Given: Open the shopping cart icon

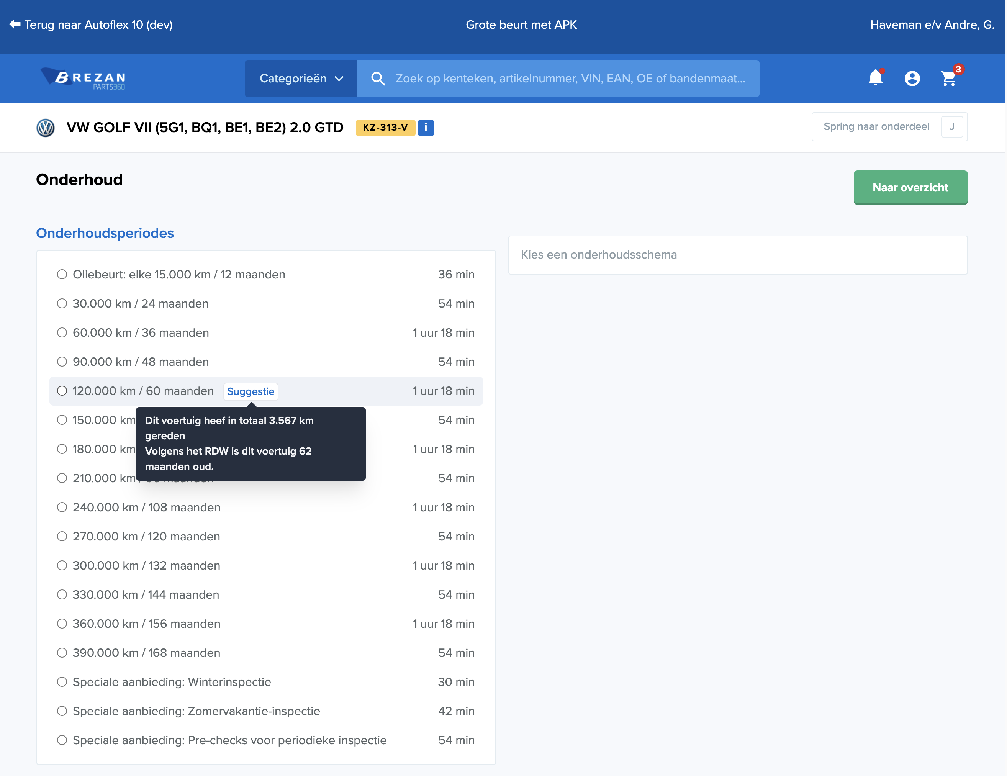Looking at the screenshot, I should 948,79.
